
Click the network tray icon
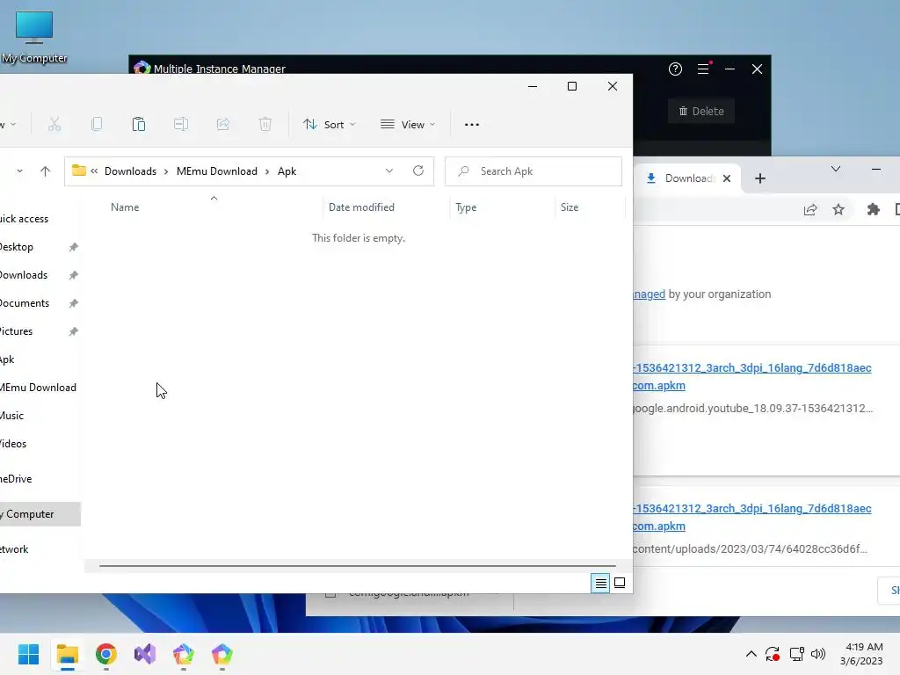click(x=796, y=654)
